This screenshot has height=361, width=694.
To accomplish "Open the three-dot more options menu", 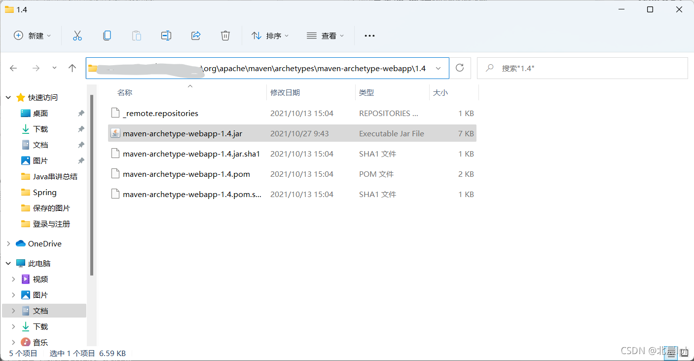I will (x=369, y=36).
